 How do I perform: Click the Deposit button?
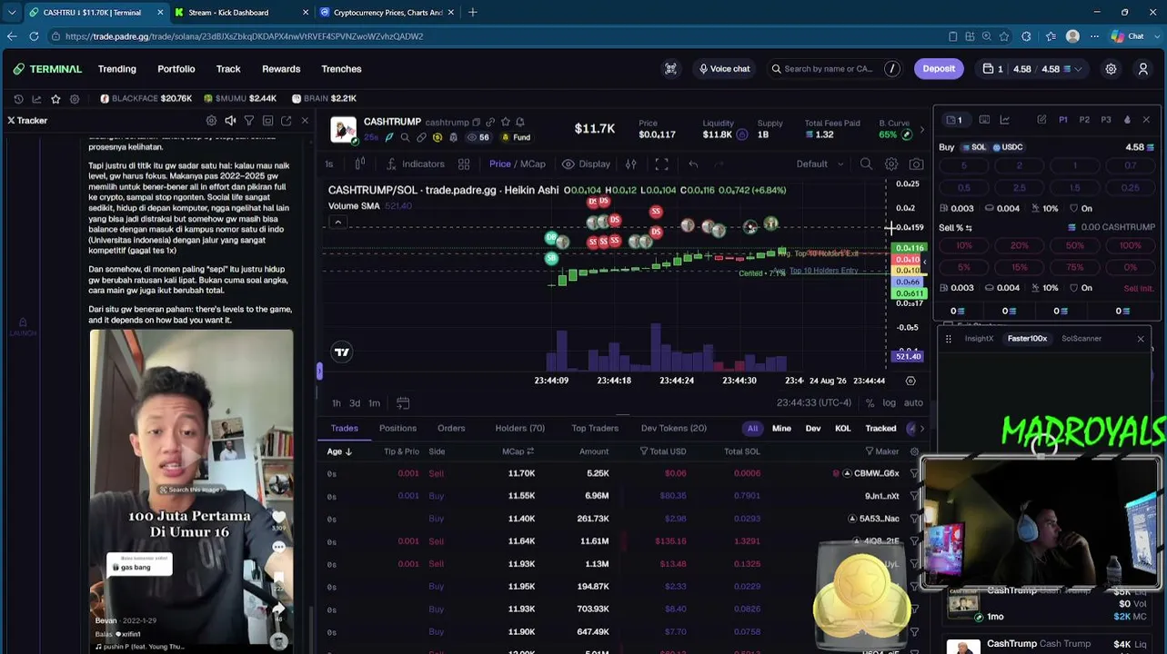[x=939, y=69]
